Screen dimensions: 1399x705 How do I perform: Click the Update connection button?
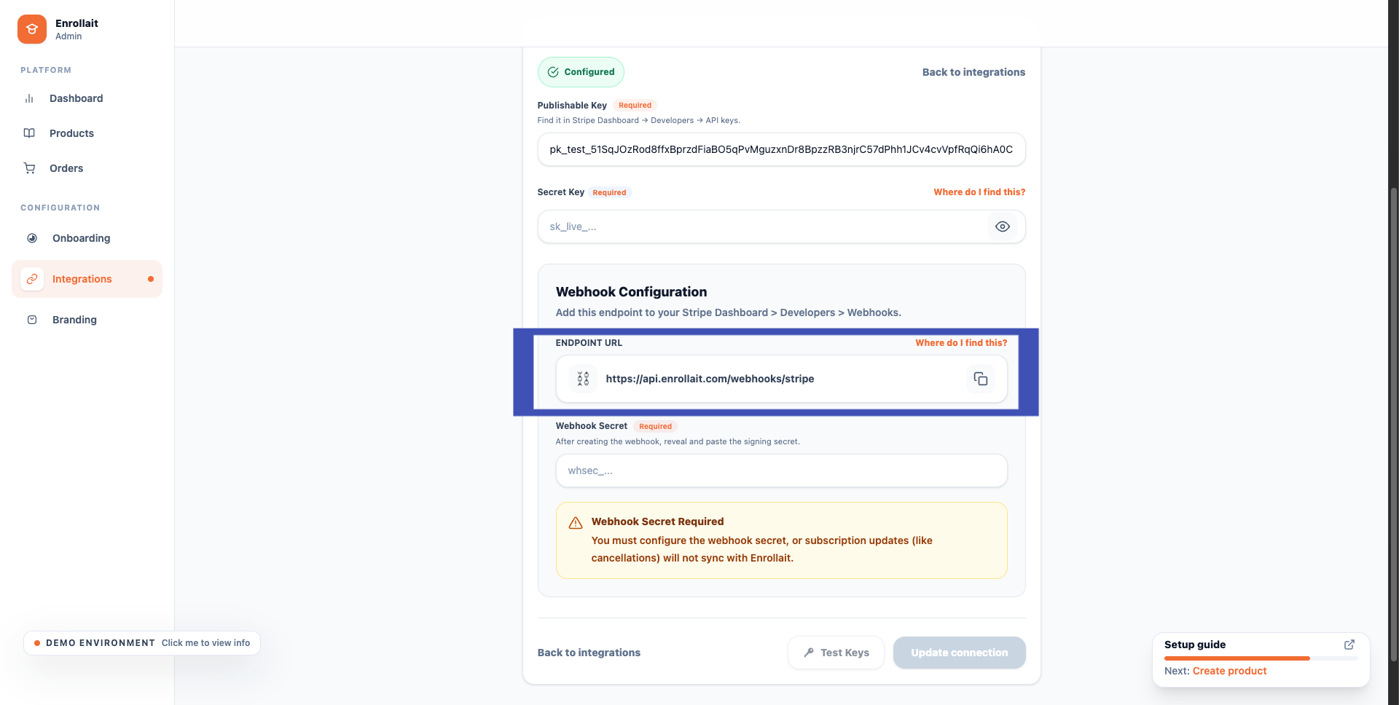click(x=959, y=653)
